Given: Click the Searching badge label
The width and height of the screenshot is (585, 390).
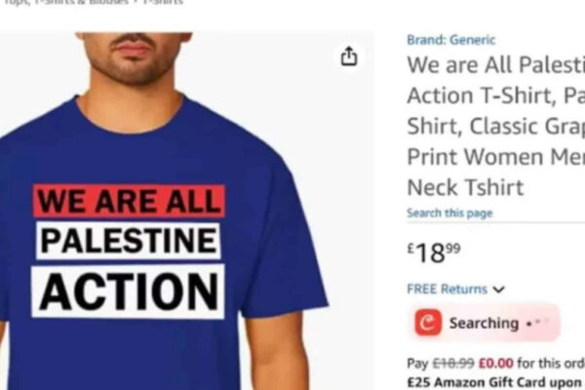Looking at the screenshot, I should pyautogui.click(x=484, y=323).
